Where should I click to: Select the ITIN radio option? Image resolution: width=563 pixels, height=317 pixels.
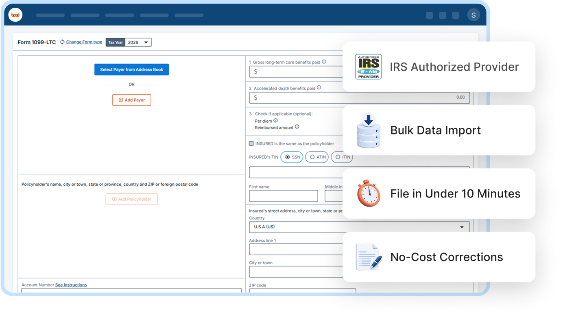[x=342, y=157]
